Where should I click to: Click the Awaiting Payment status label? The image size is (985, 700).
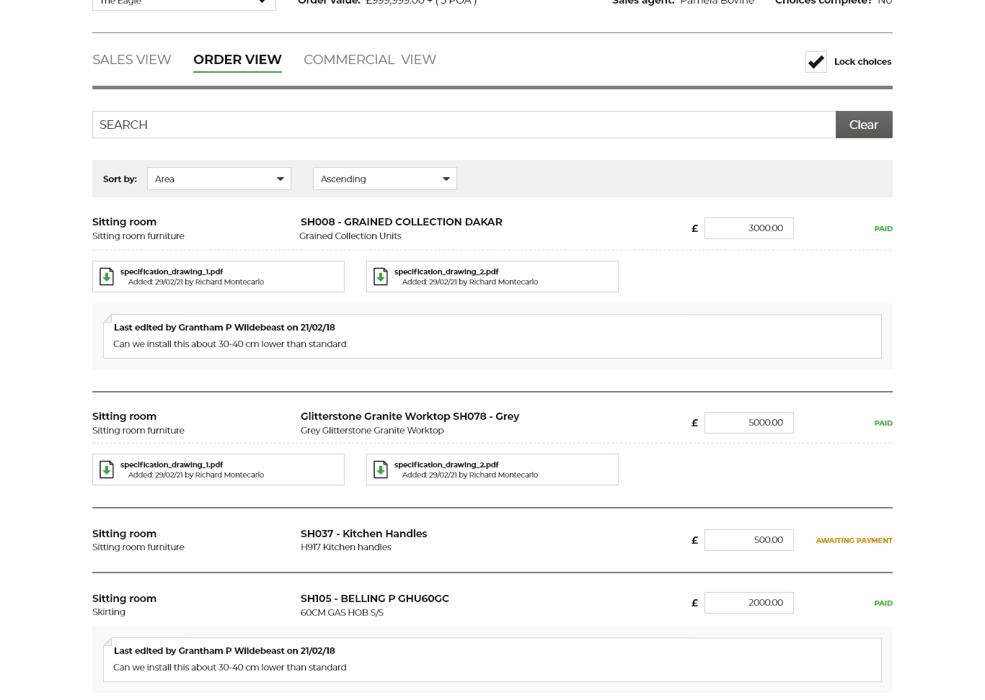point(854,540)
